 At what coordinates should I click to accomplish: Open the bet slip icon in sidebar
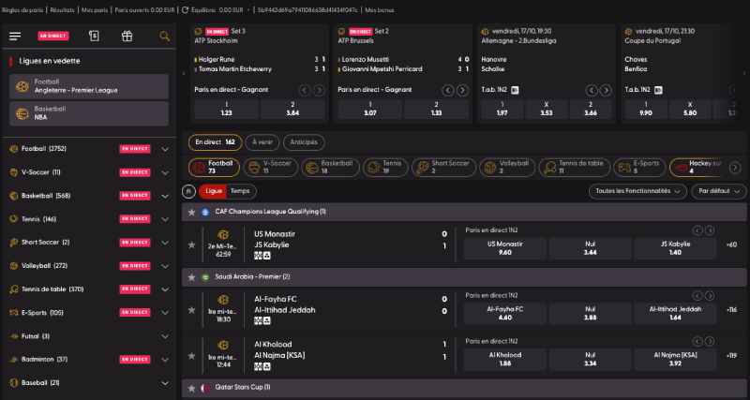94,36
